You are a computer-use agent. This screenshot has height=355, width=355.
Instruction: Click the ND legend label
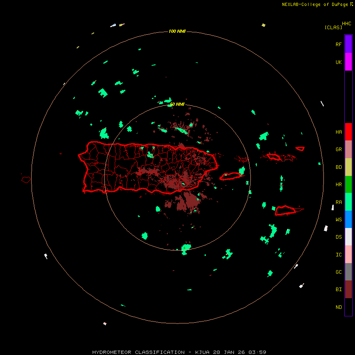[x=338, y=307]
